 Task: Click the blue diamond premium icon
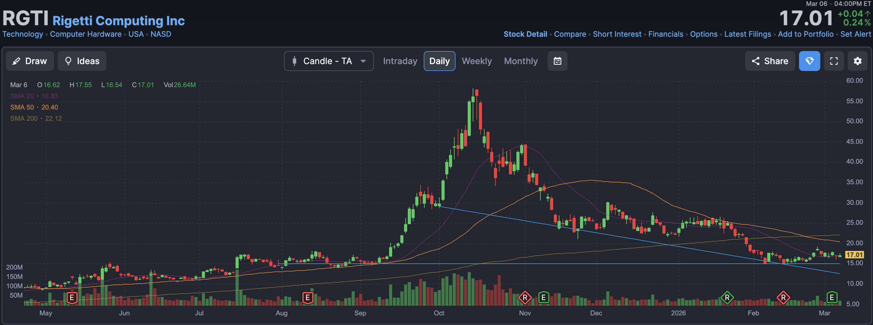pyautogui.click(x=809, y=61)
